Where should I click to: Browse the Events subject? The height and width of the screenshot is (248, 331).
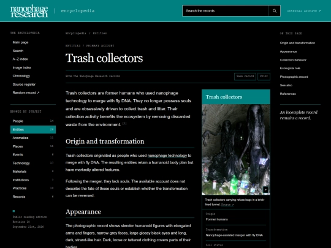tap(33, 154)
